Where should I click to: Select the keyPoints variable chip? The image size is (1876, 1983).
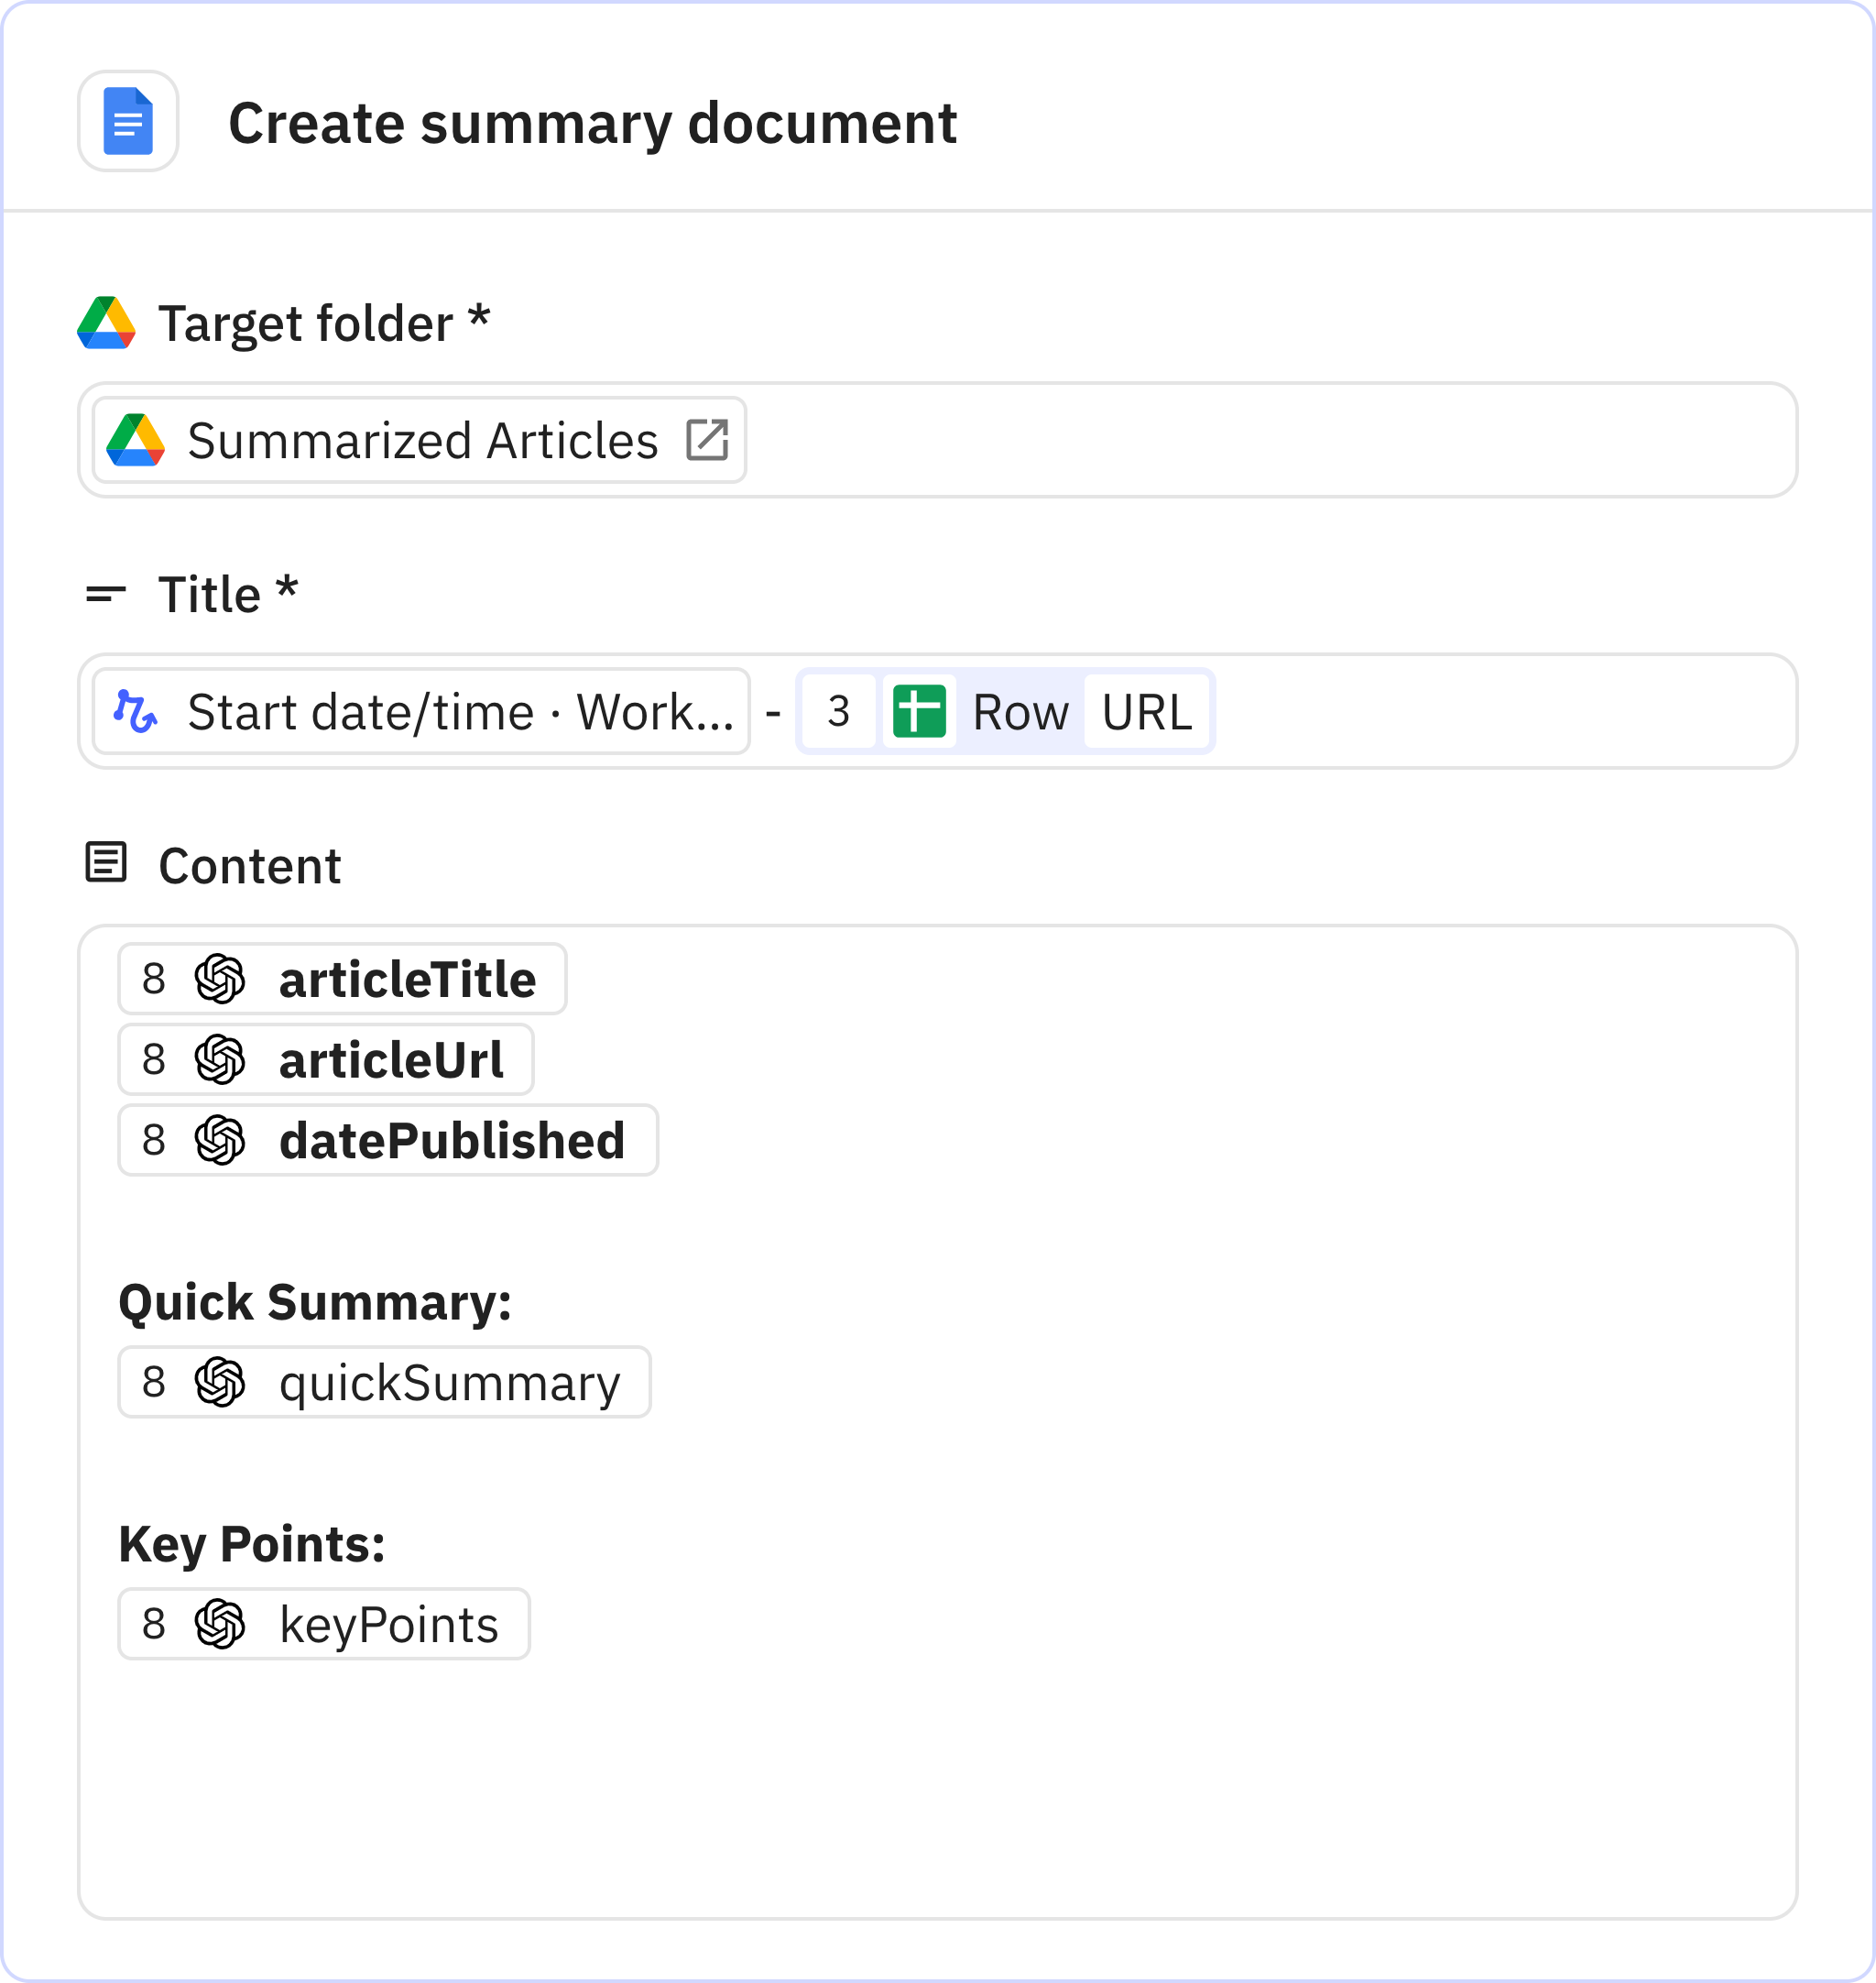(x=324, y=1625)
